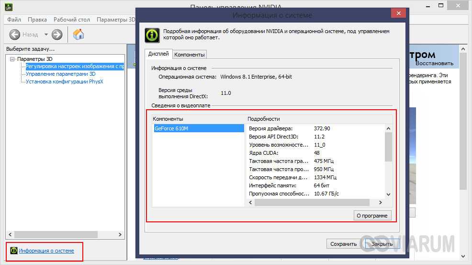The image size is (472, 265).
Task: Click the Home house icon in toolbar
Action: coord(79,35)
